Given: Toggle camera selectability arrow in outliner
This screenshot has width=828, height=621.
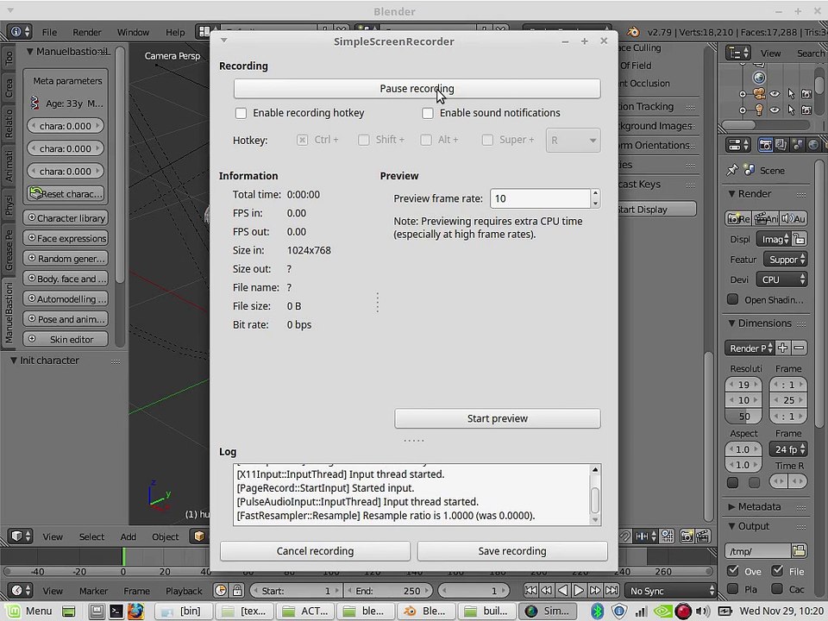Looking at the screenshot, I should (x=791, y=94).
